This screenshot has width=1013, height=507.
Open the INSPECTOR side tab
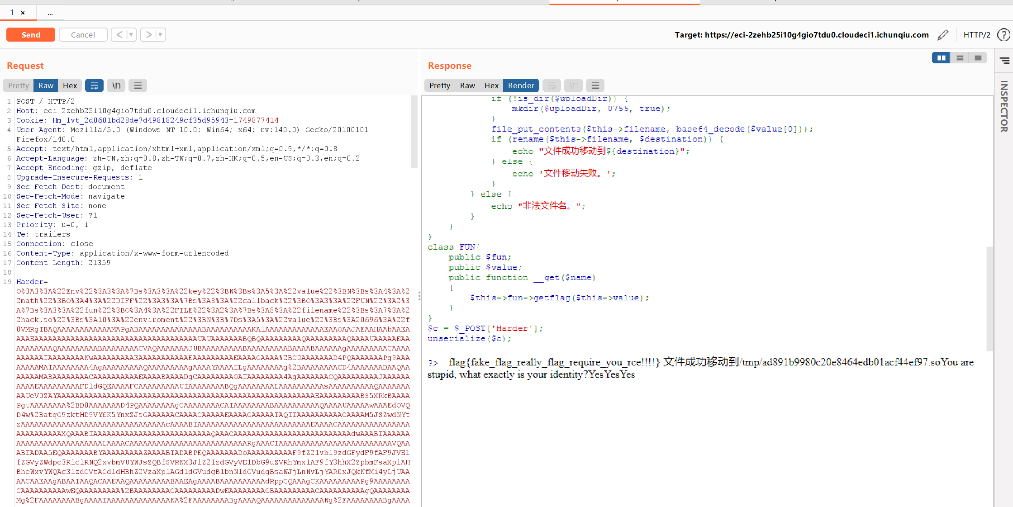pyautogui.click(x=1004, y=106)
